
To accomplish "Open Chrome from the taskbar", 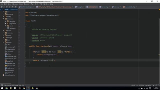I will 24,88.
